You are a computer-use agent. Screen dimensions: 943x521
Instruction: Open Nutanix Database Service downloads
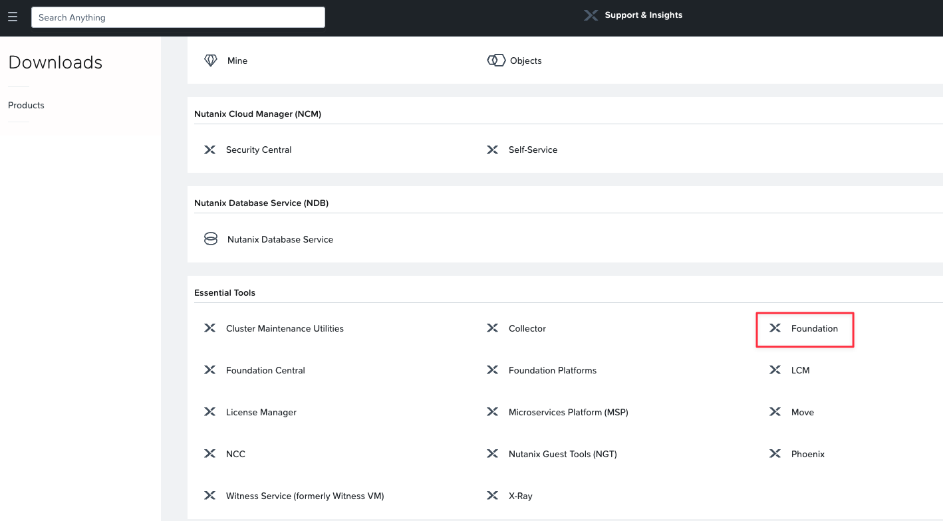pyautogui.click(x=280, y=239)
